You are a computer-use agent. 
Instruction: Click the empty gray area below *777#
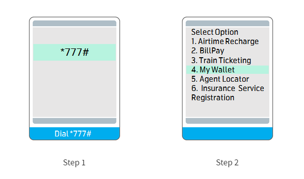coord(75,89)
